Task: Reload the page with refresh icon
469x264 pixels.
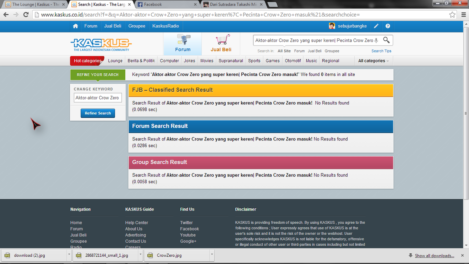Action: [26, 15]
